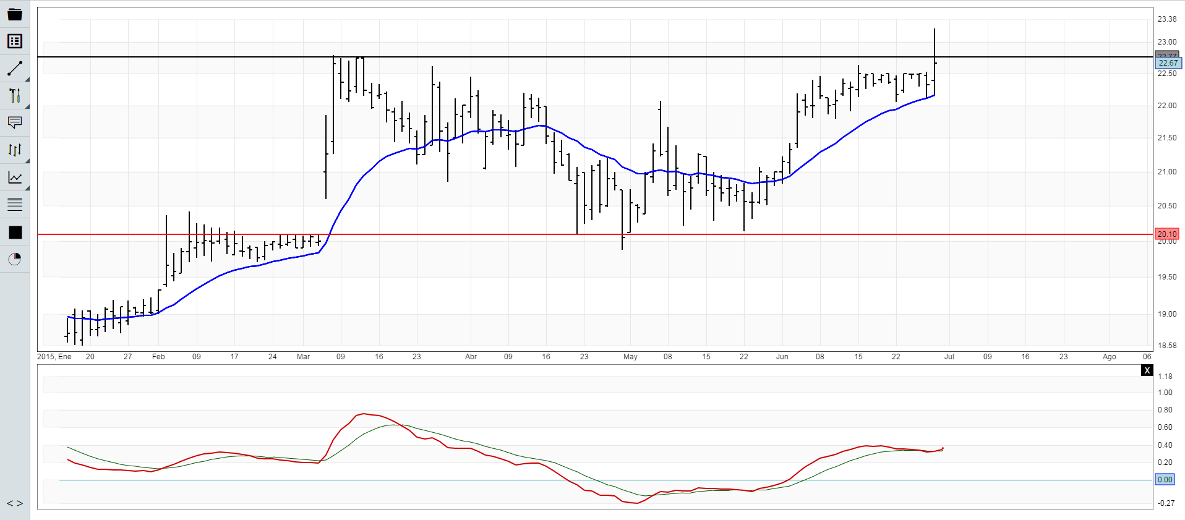Image resolution: width=1185 pixels, height=520 pixels.
Task: Open the folder icon in the sidebar
Action: 15,14
